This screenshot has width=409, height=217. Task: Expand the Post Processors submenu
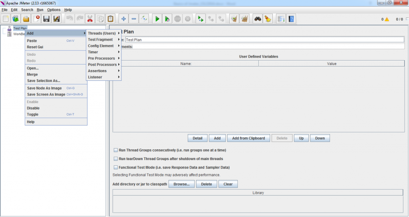(x=104, y=65)
